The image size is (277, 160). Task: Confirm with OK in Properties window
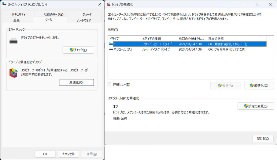pos(45,154)
